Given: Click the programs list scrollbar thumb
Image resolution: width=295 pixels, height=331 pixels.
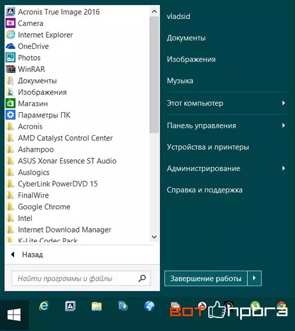Looking at the screenshot, I should pos(154,75).
